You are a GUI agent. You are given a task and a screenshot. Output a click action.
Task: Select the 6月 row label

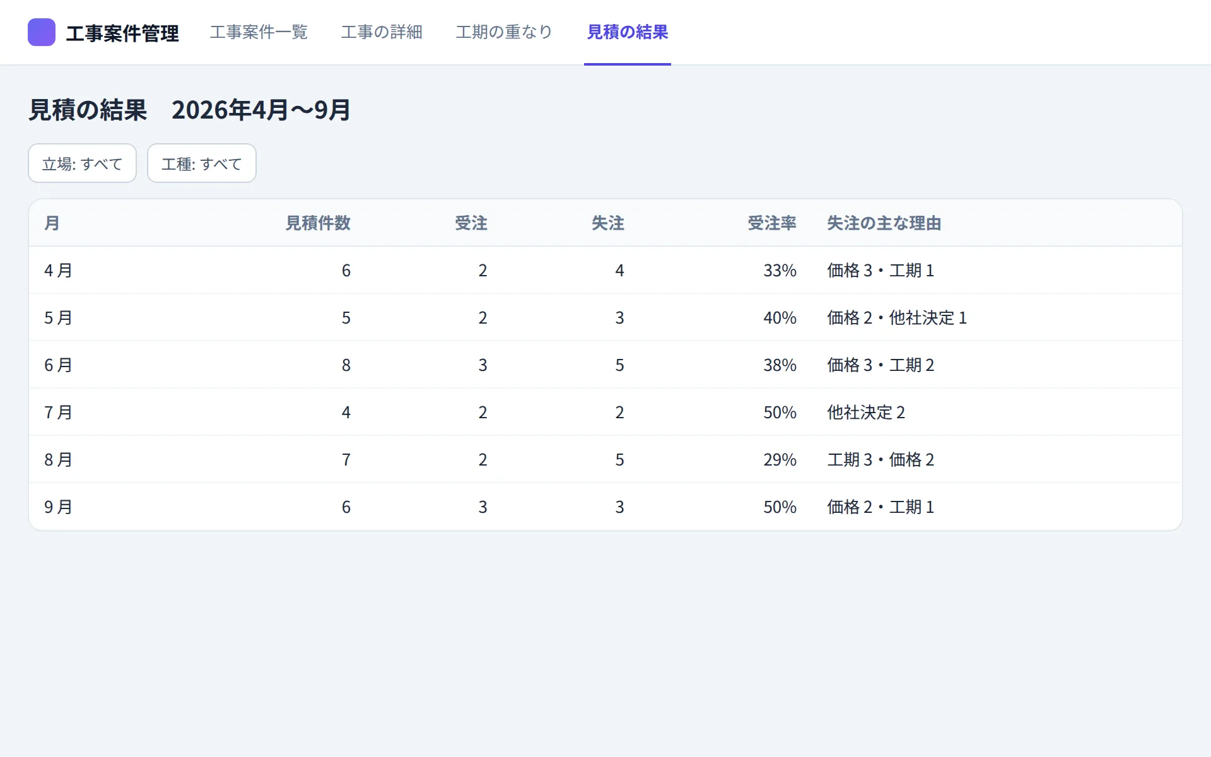pos(58,365)
